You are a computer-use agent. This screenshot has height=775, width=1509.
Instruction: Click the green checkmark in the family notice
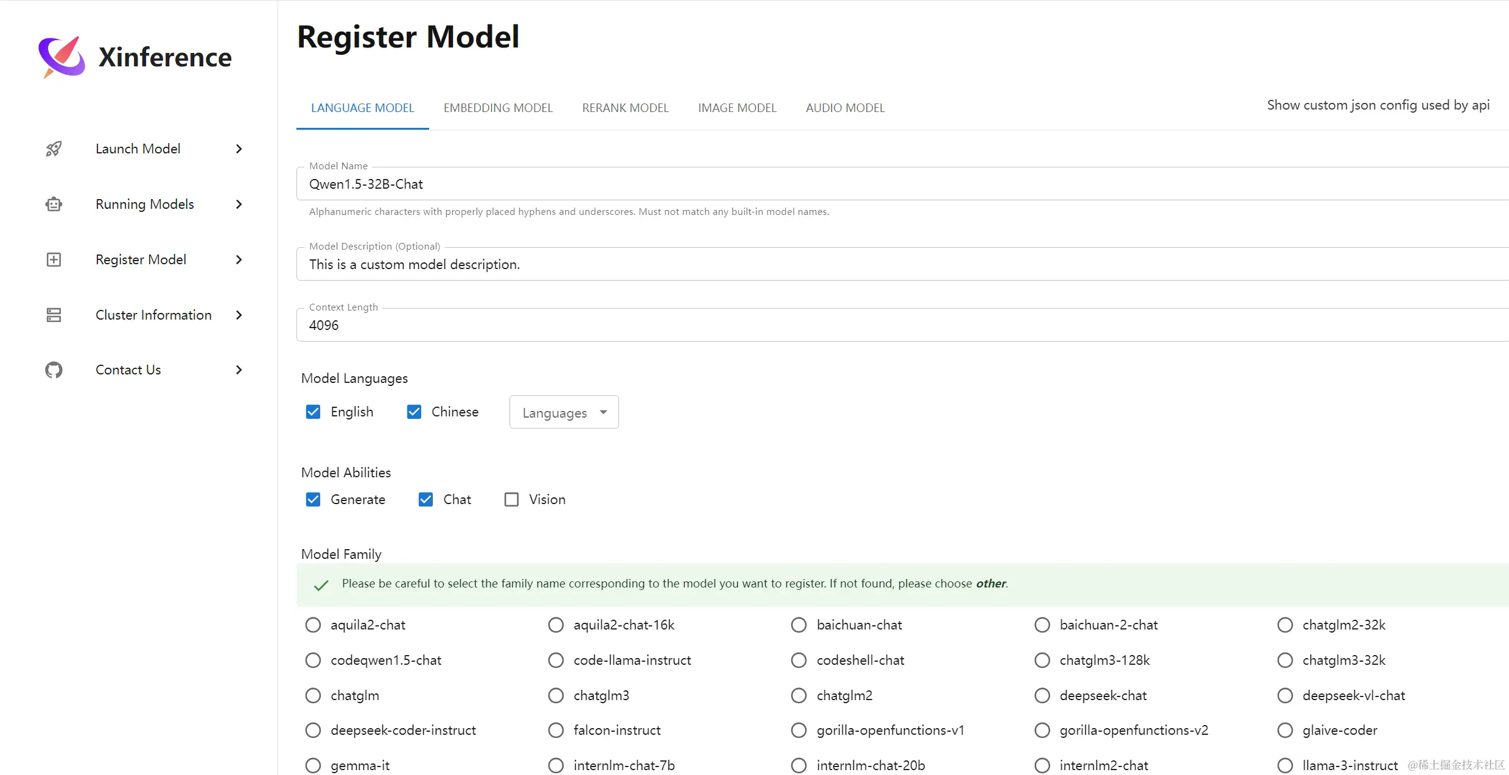click(x=321, y=585)
